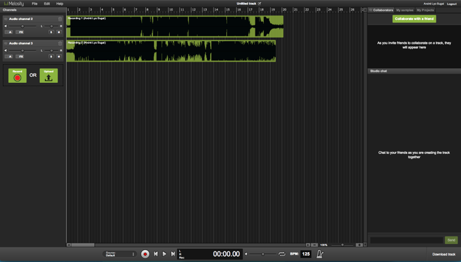The image size is (461, 262).
Task: Click Collaborate with a friend button
Action: tap(414, 19)
